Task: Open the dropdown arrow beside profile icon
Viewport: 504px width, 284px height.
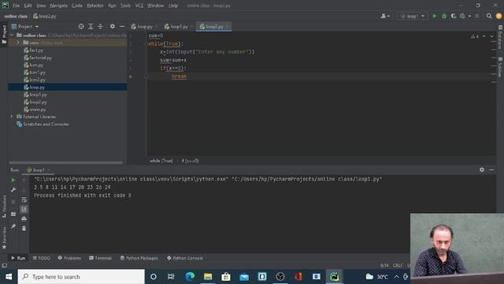Action: 469,16
